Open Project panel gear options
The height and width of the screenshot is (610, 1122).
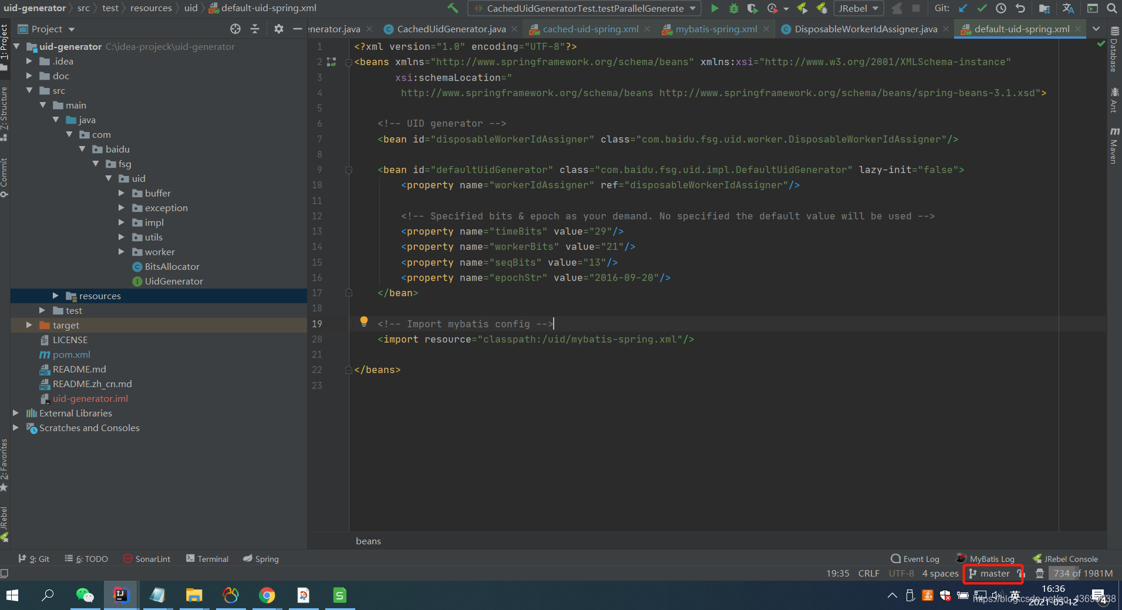[279, 29]
